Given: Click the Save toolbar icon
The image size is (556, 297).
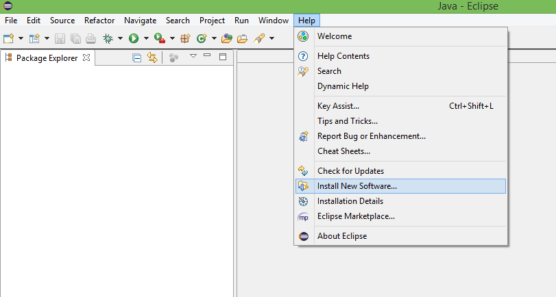Looking at the screenshot, I should [x=60, y=38].
